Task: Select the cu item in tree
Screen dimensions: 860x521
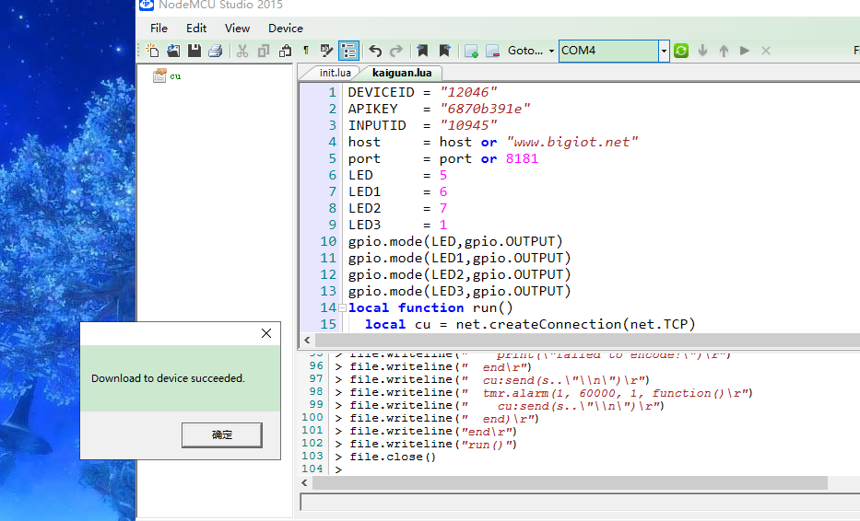Action: (x=175, y=76)
